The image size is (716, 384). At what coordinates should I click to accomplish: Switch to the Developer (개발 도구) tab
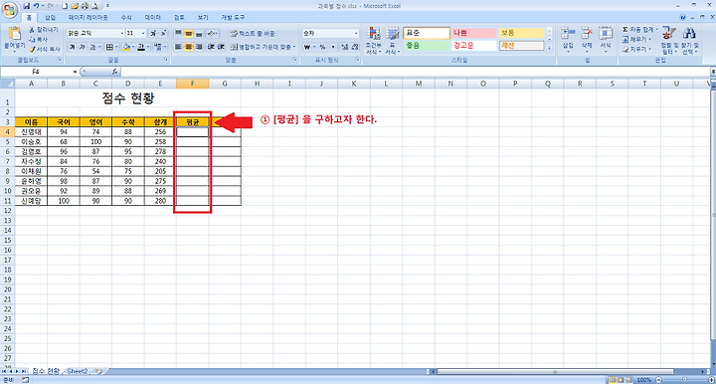point(233,17)
